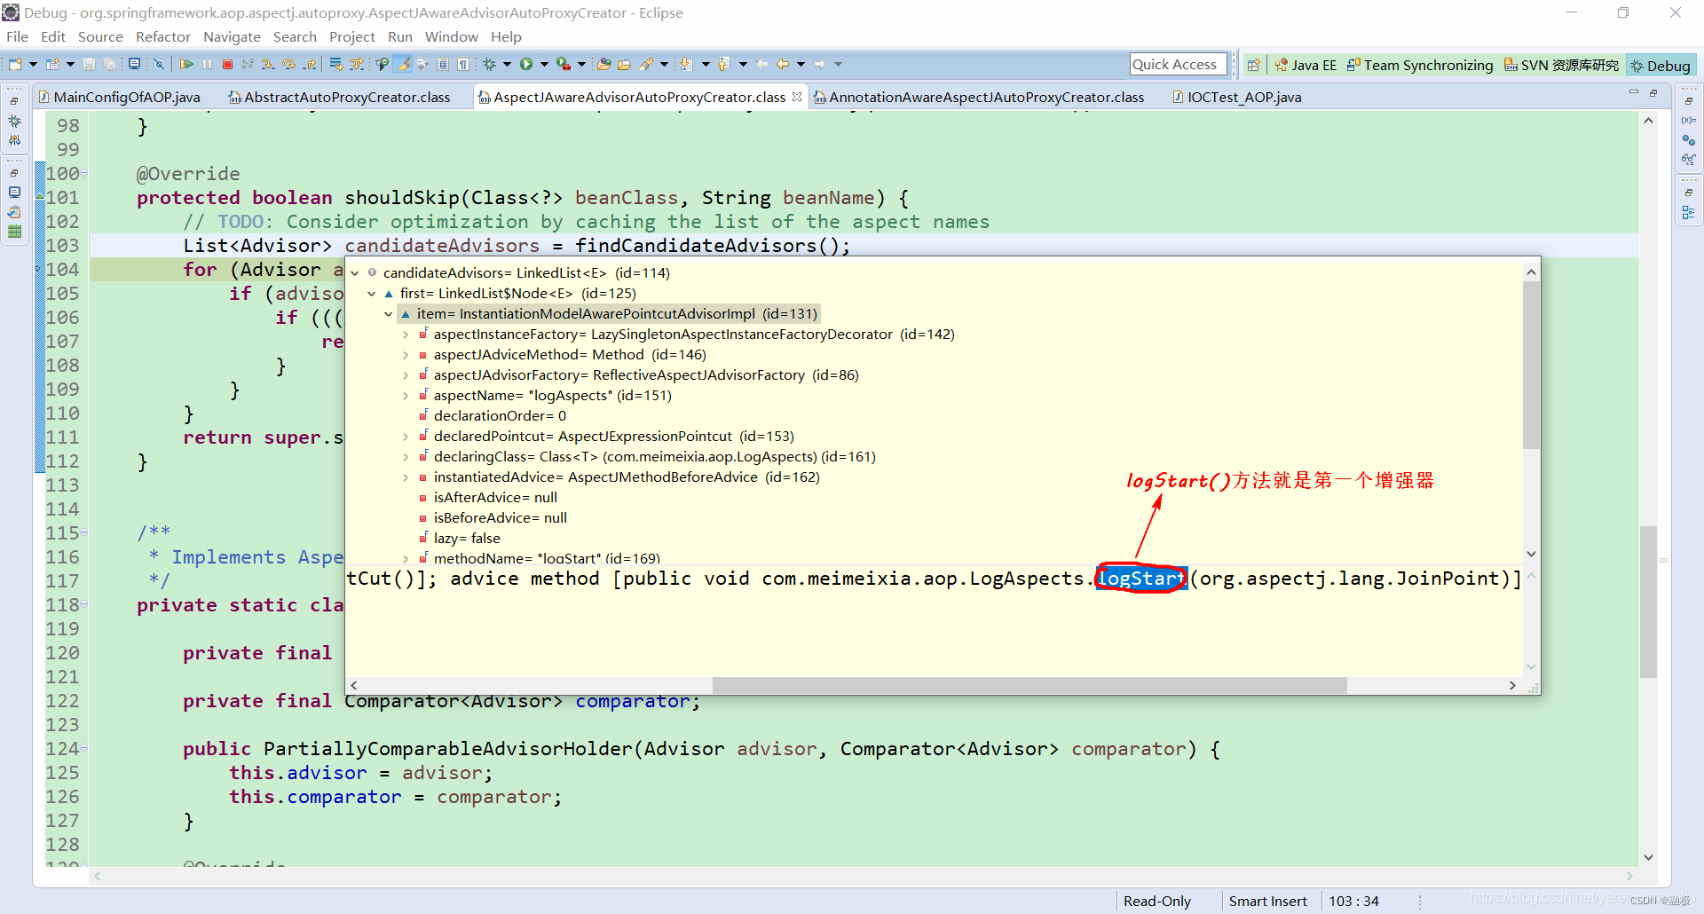This screenshot has width=1704, height=914.
Task: Open the Source menu
Action: coord(100,36)
